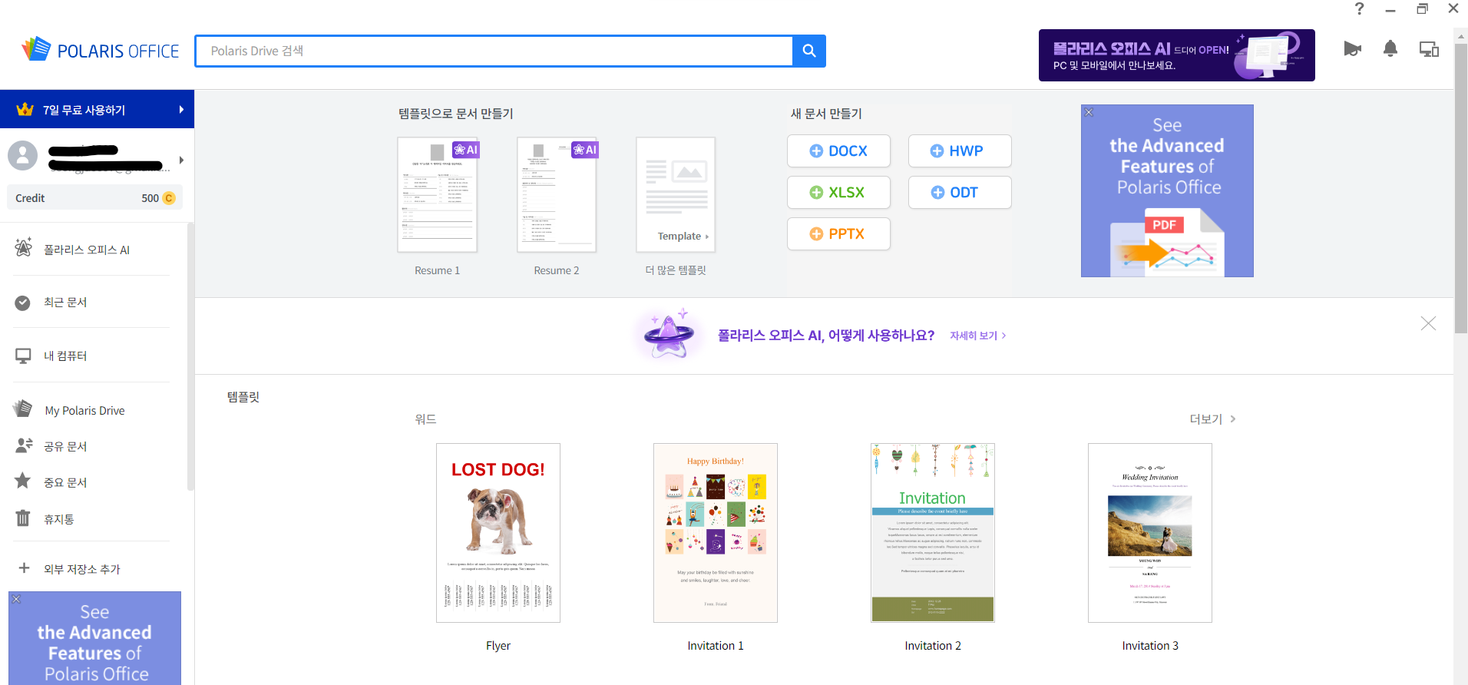The width and height of the screenshot is (1468, 685).
Task: Click the Polaris Office logo
Action: tap(101, 50)
